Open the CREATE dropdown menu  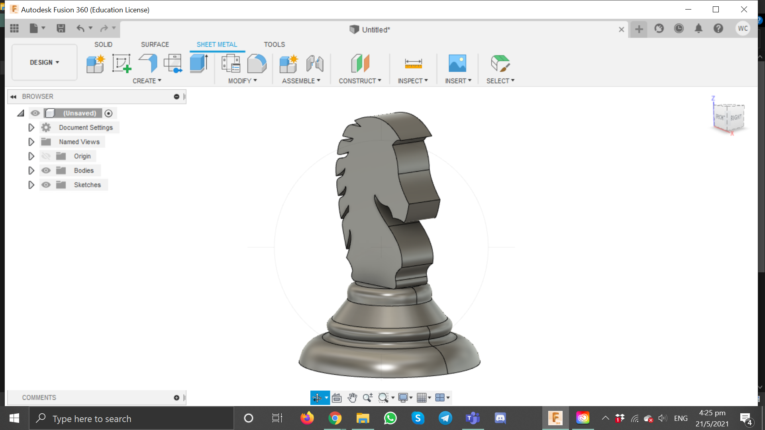click(x=147, y=81)
